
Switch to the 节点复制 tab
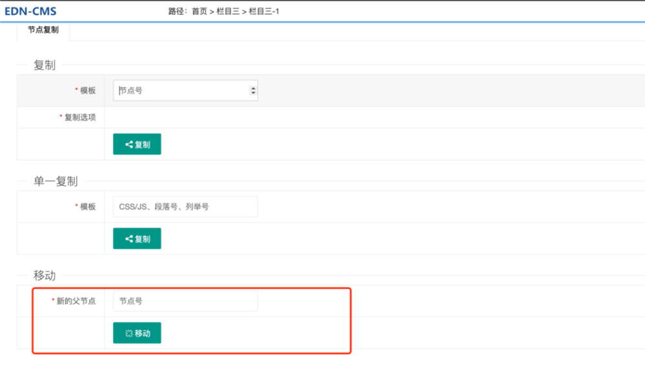[43, 30]
